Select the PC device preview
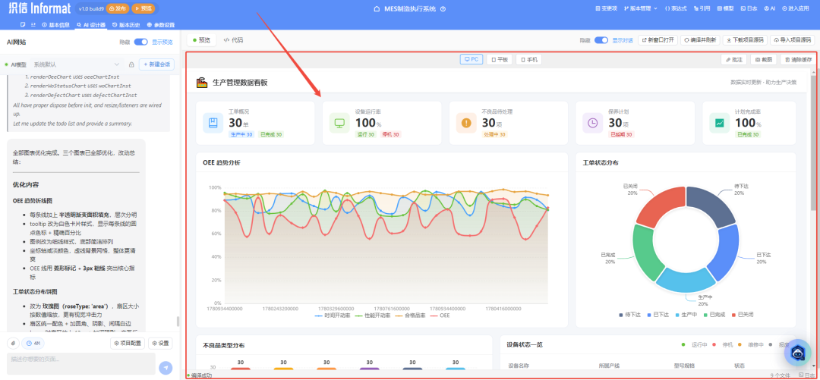This screenshot has width=820, height=380. click(x=471, y=60)
